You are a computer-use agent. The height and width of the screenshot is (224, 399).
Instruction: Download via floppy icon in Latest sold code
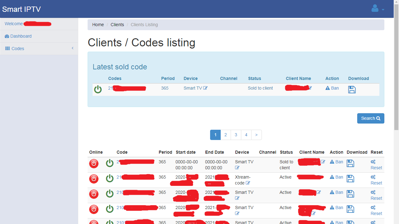pyautogui.click(x=352, y=90)
